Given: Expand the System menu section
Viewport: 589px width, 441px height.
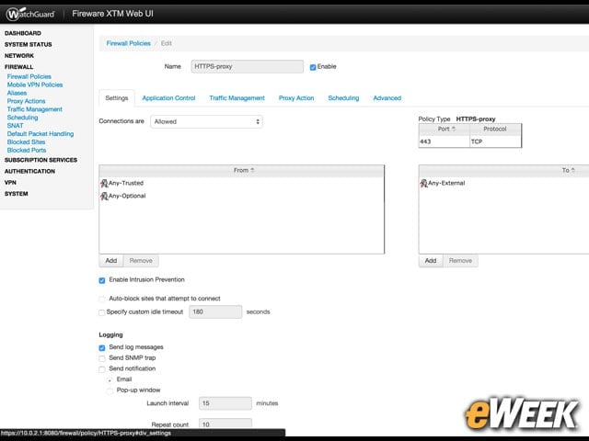Looking at the screenshot, I should tap(17, 194).
